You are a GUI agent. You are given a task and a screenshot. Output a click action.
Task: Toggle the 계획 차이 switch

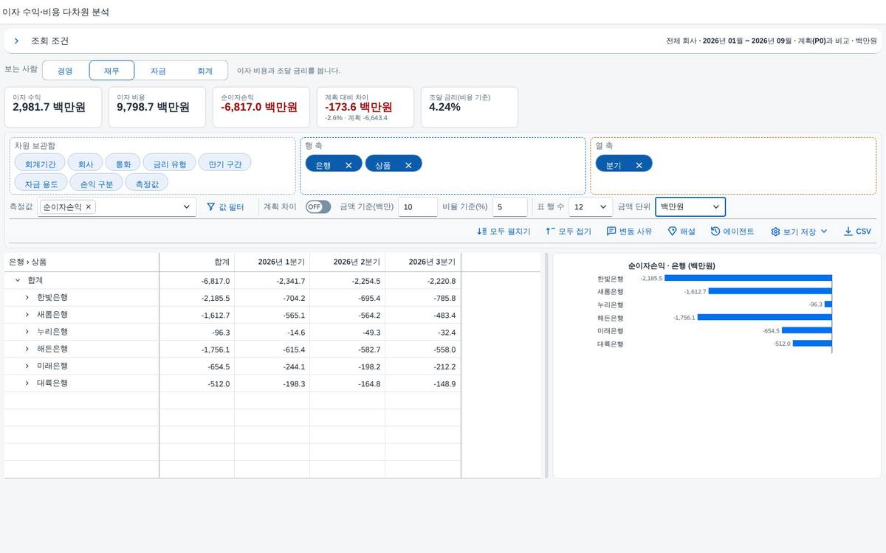pyautogui.click(x=318, y=207)
